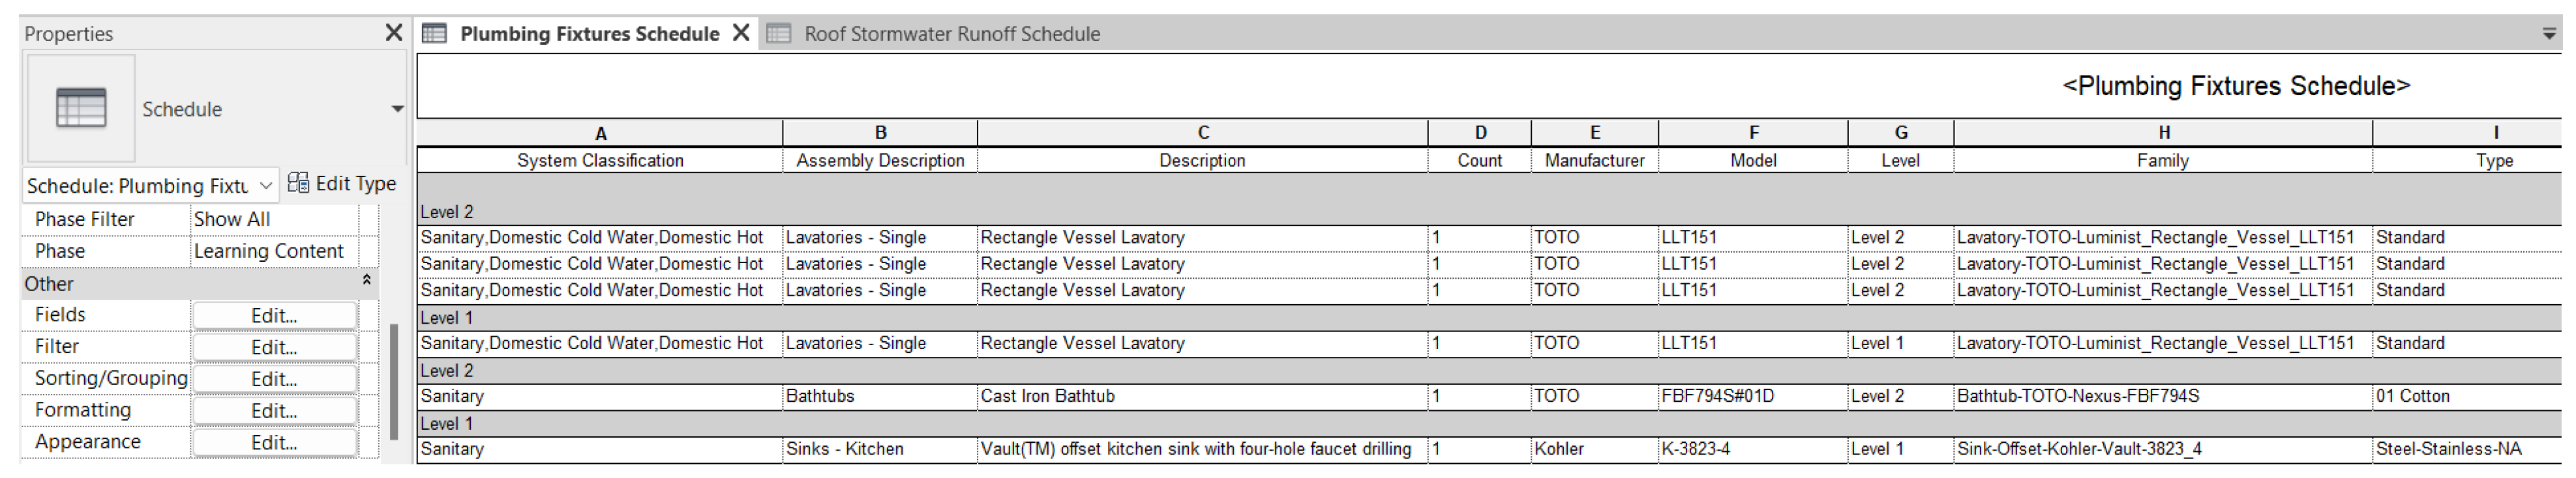
Task: Open the Schedule: Plumbing Fixtures instance dropdown
Action: click(265, 186)
